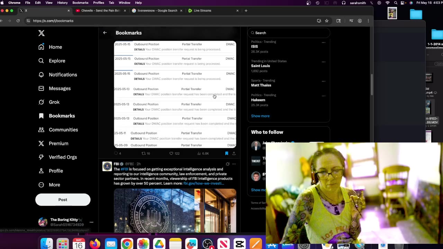Open Mail from the Dock
The image size is (443, 249).
111,244
